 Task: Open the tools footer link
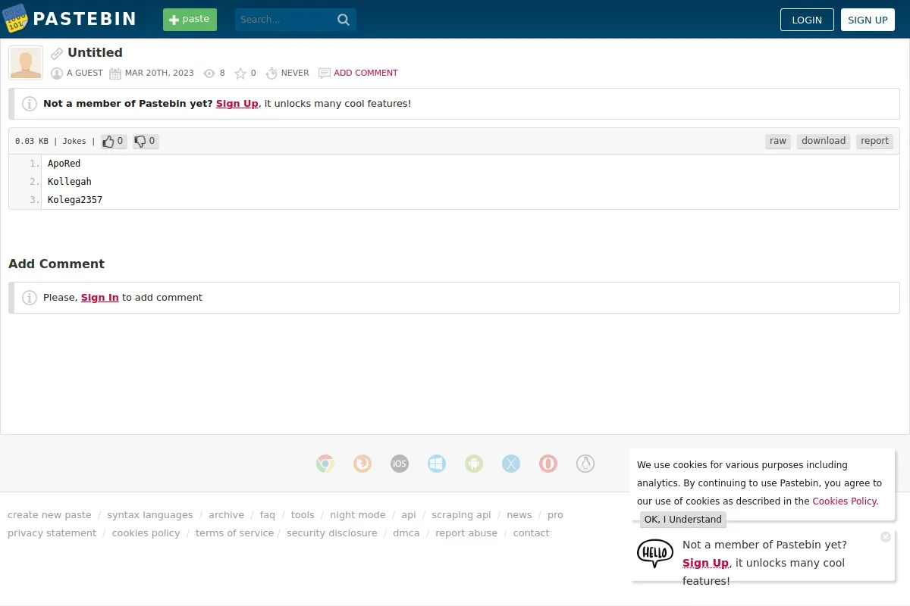pyautogui.click(x=303, y=515)
